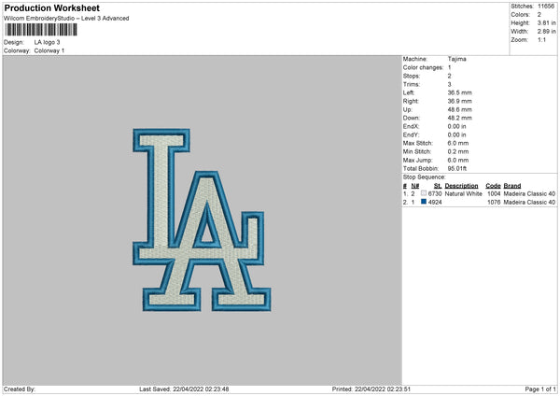Click the Colors value 2

[x=539, y=15]
